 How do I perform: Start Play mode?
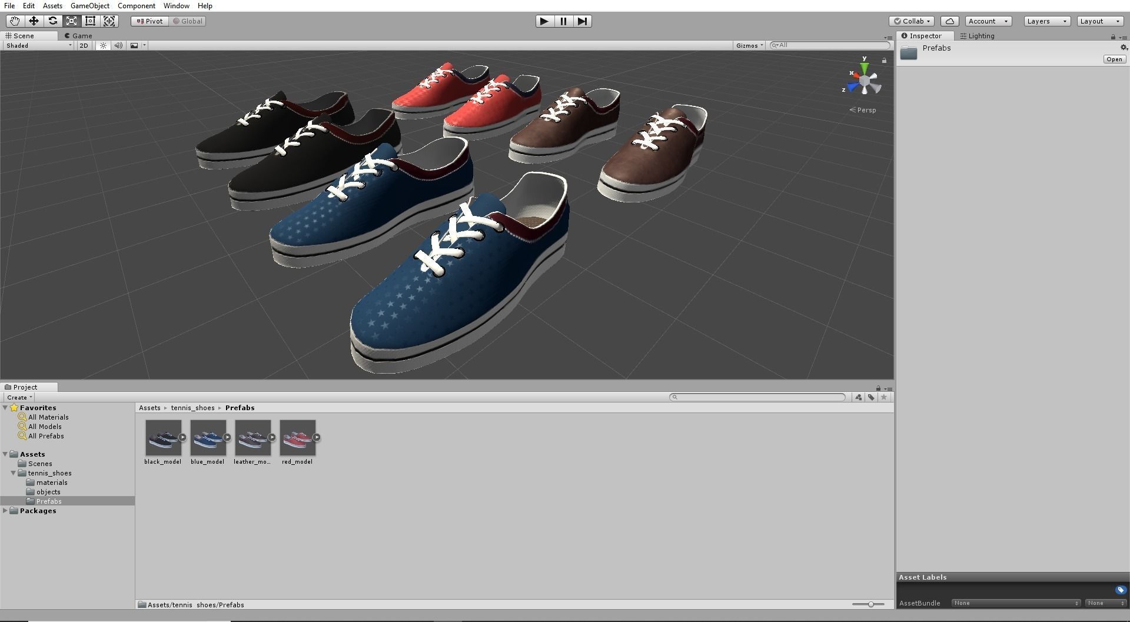[x=544, y=21]
